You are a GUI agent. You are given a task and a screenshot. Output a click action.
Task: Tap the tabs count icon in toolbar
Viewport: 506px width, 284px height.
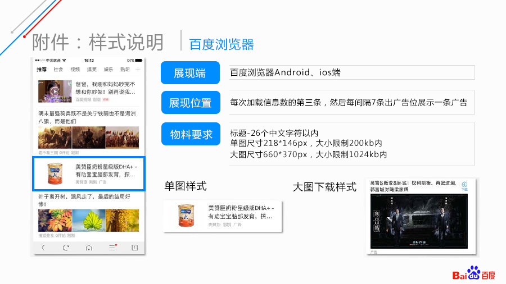click(x=134, y=248)
